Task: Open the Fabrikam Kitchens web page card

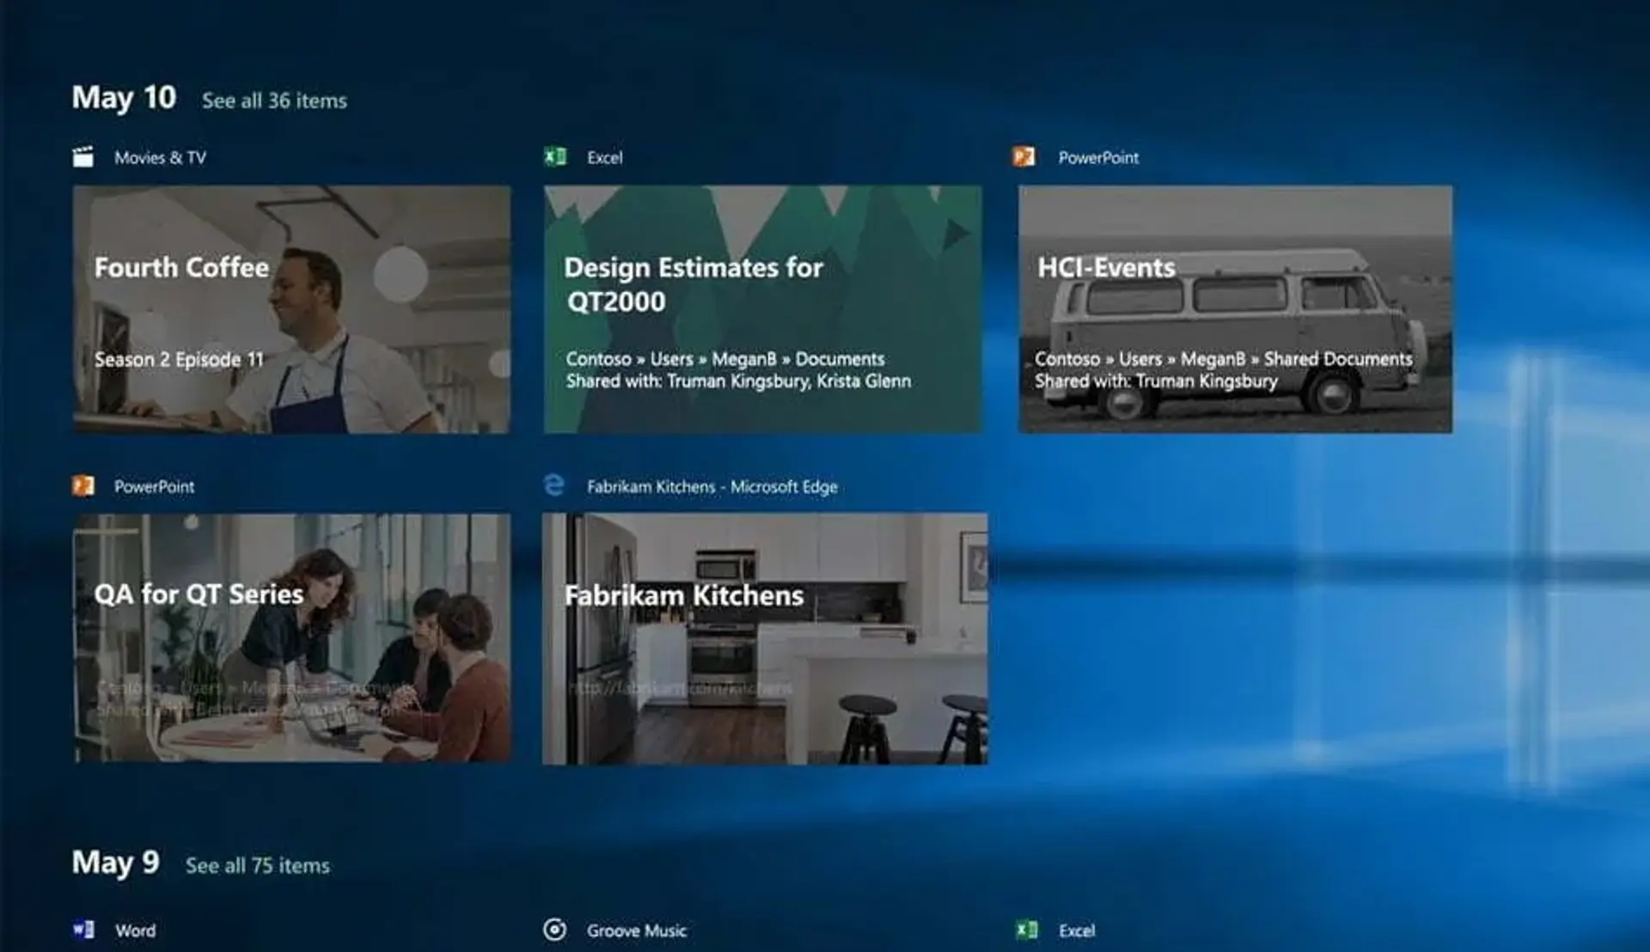Action: tap(764, 638)
